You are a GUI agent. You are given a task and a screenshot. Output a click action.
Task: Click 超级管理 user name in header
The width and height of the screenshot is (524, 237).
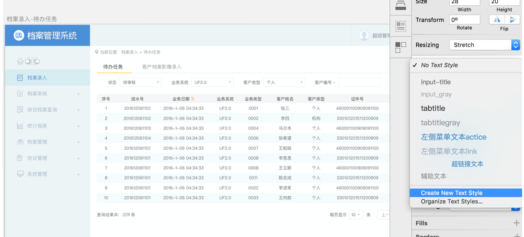tap(381, 36)
